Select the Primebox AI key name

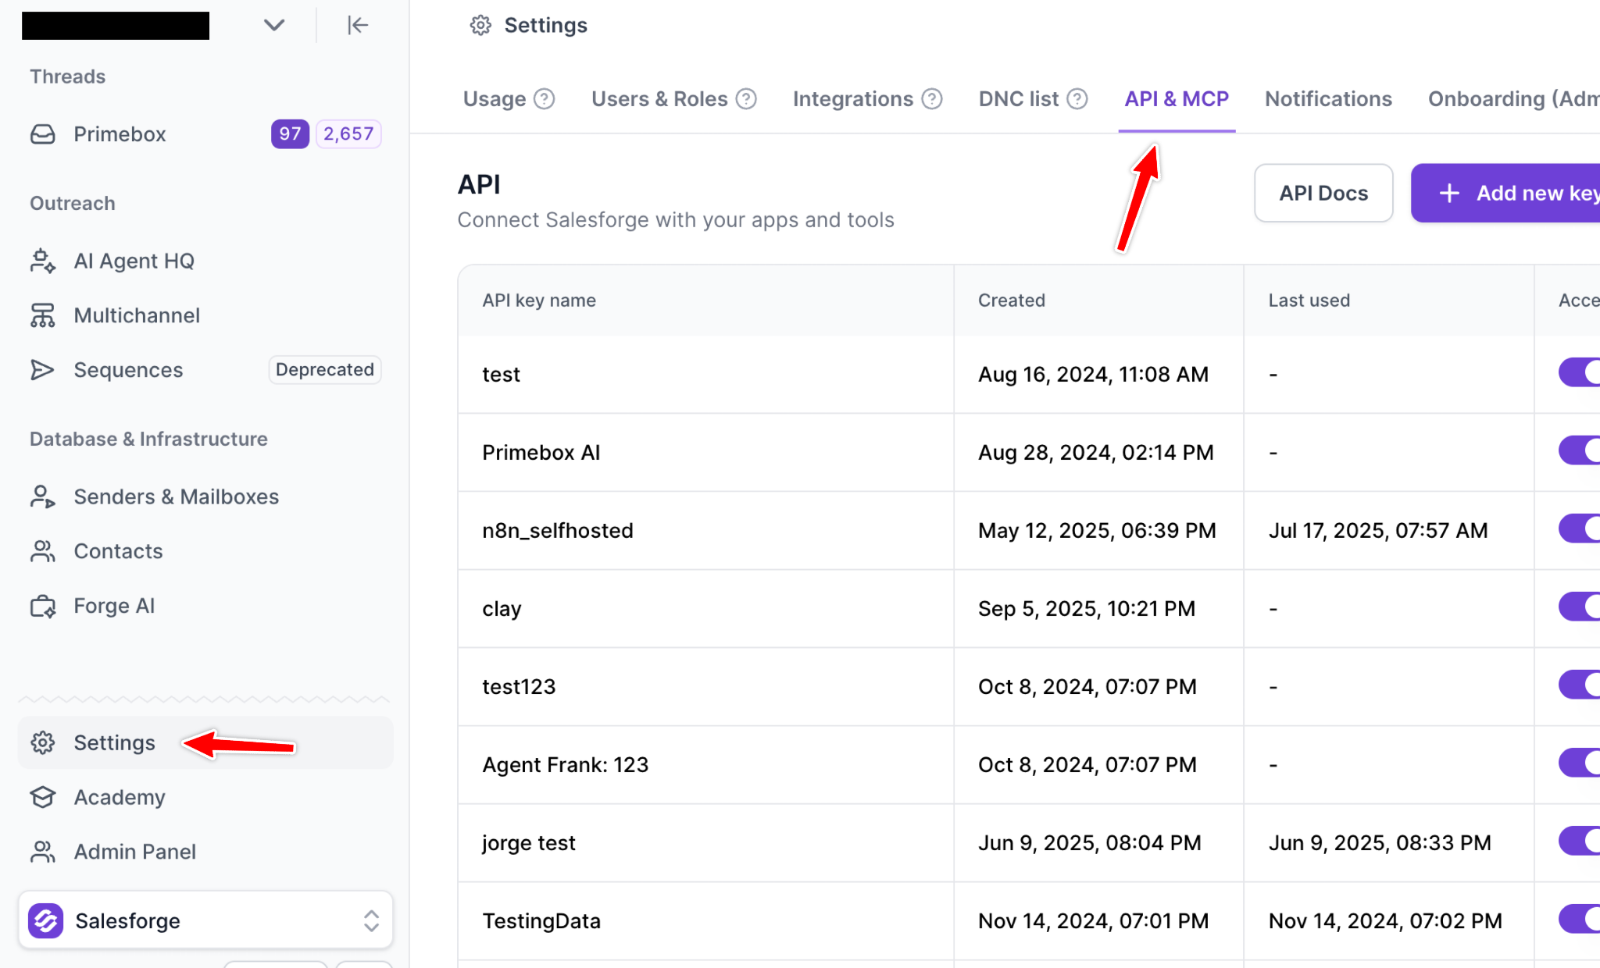541,452
